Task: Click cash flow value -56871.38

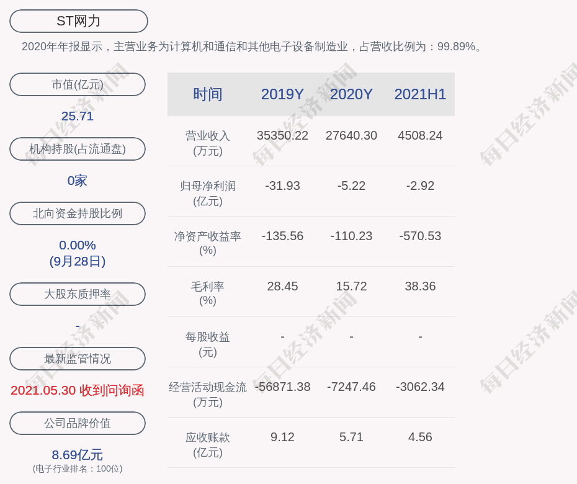Action: [x=282, y=387]
